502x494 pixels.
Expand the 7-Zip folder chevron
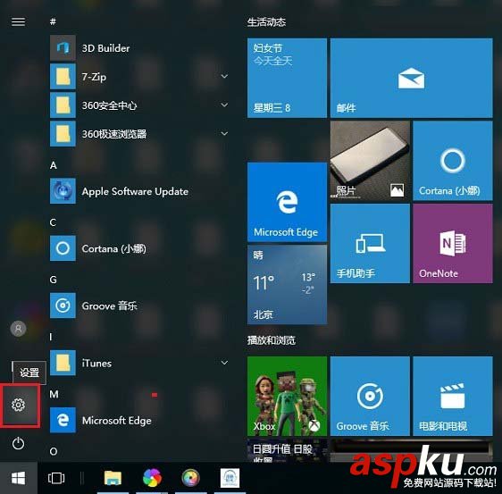225,76
